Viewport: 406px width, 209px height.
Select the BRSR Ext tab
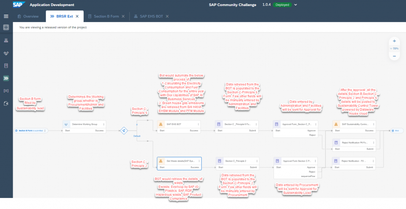[65, 16]
